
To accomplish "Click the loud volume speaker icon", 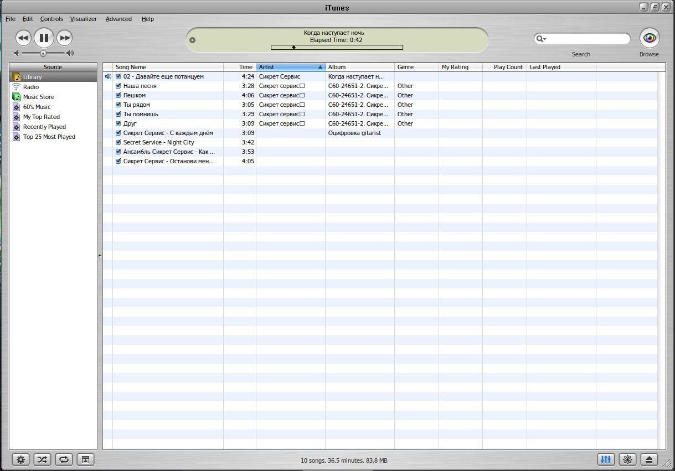I will (70, 53).
